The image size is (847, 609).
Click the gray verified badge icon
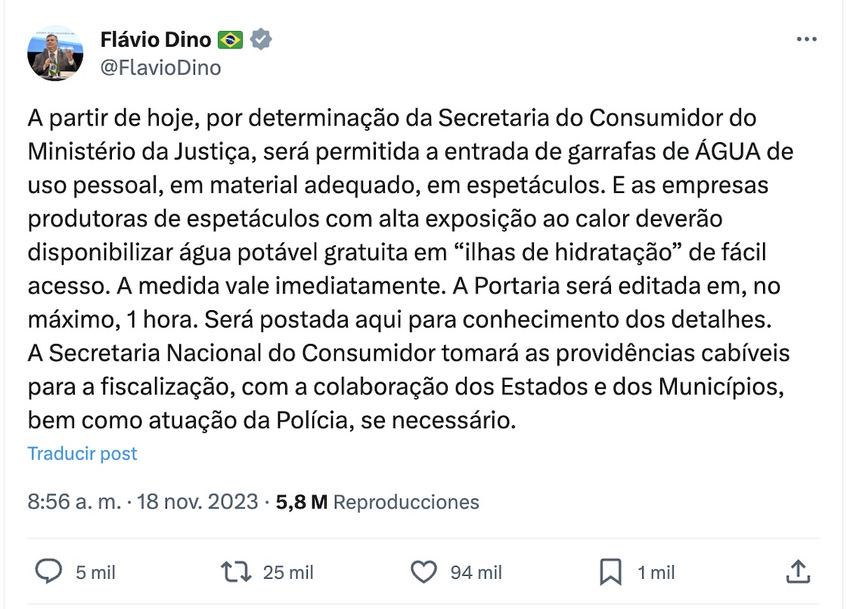[x=261, y=39]
